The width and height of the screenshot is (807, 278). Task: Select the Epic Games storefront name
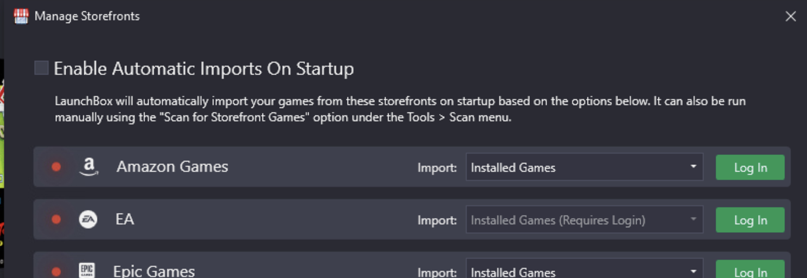(x=154, y=271)
